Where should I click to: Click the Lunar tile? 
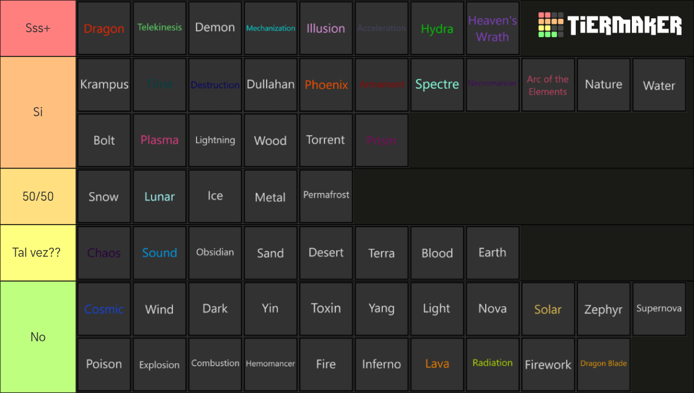point(159,196)
